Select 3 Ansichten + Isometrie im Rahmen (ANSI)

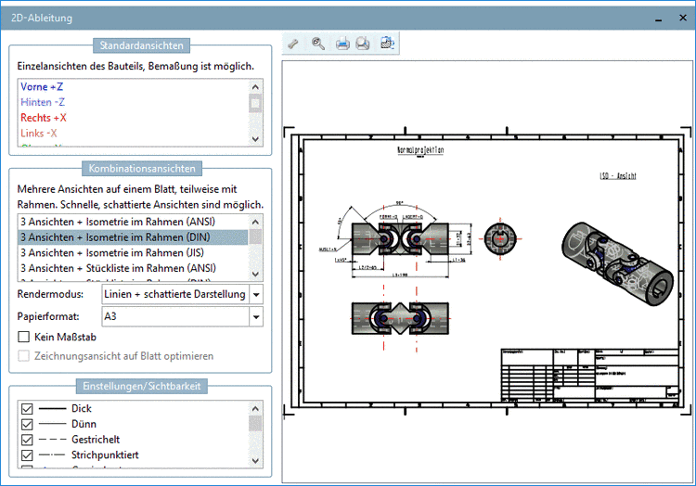tap(133, 222)
